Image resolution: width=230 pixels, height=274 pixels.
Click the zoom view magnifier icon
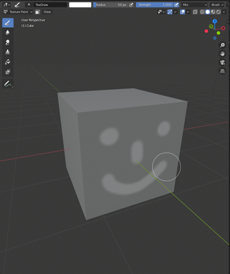coord(222,45)
